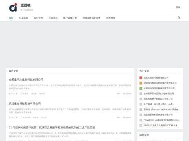
Task: Click the 爱器械 site logo
Action: point(13,7)
